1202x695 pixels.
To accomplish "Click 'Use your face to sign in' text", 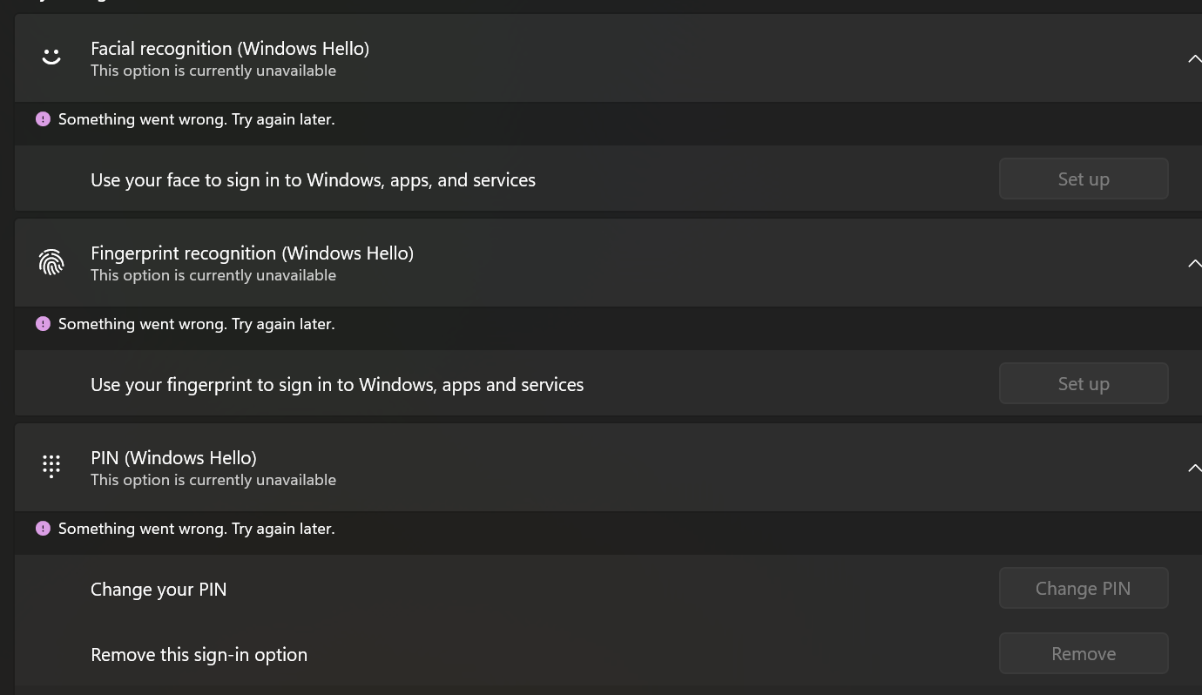I will point(313,180).
